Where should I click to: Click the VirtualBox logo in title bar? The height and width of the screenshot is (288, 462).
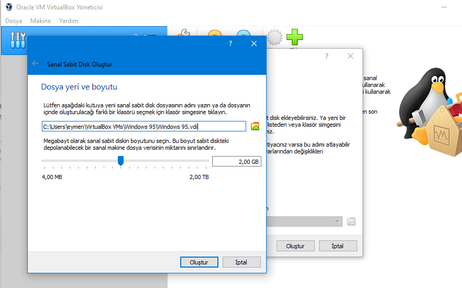(x=9, y=7)
